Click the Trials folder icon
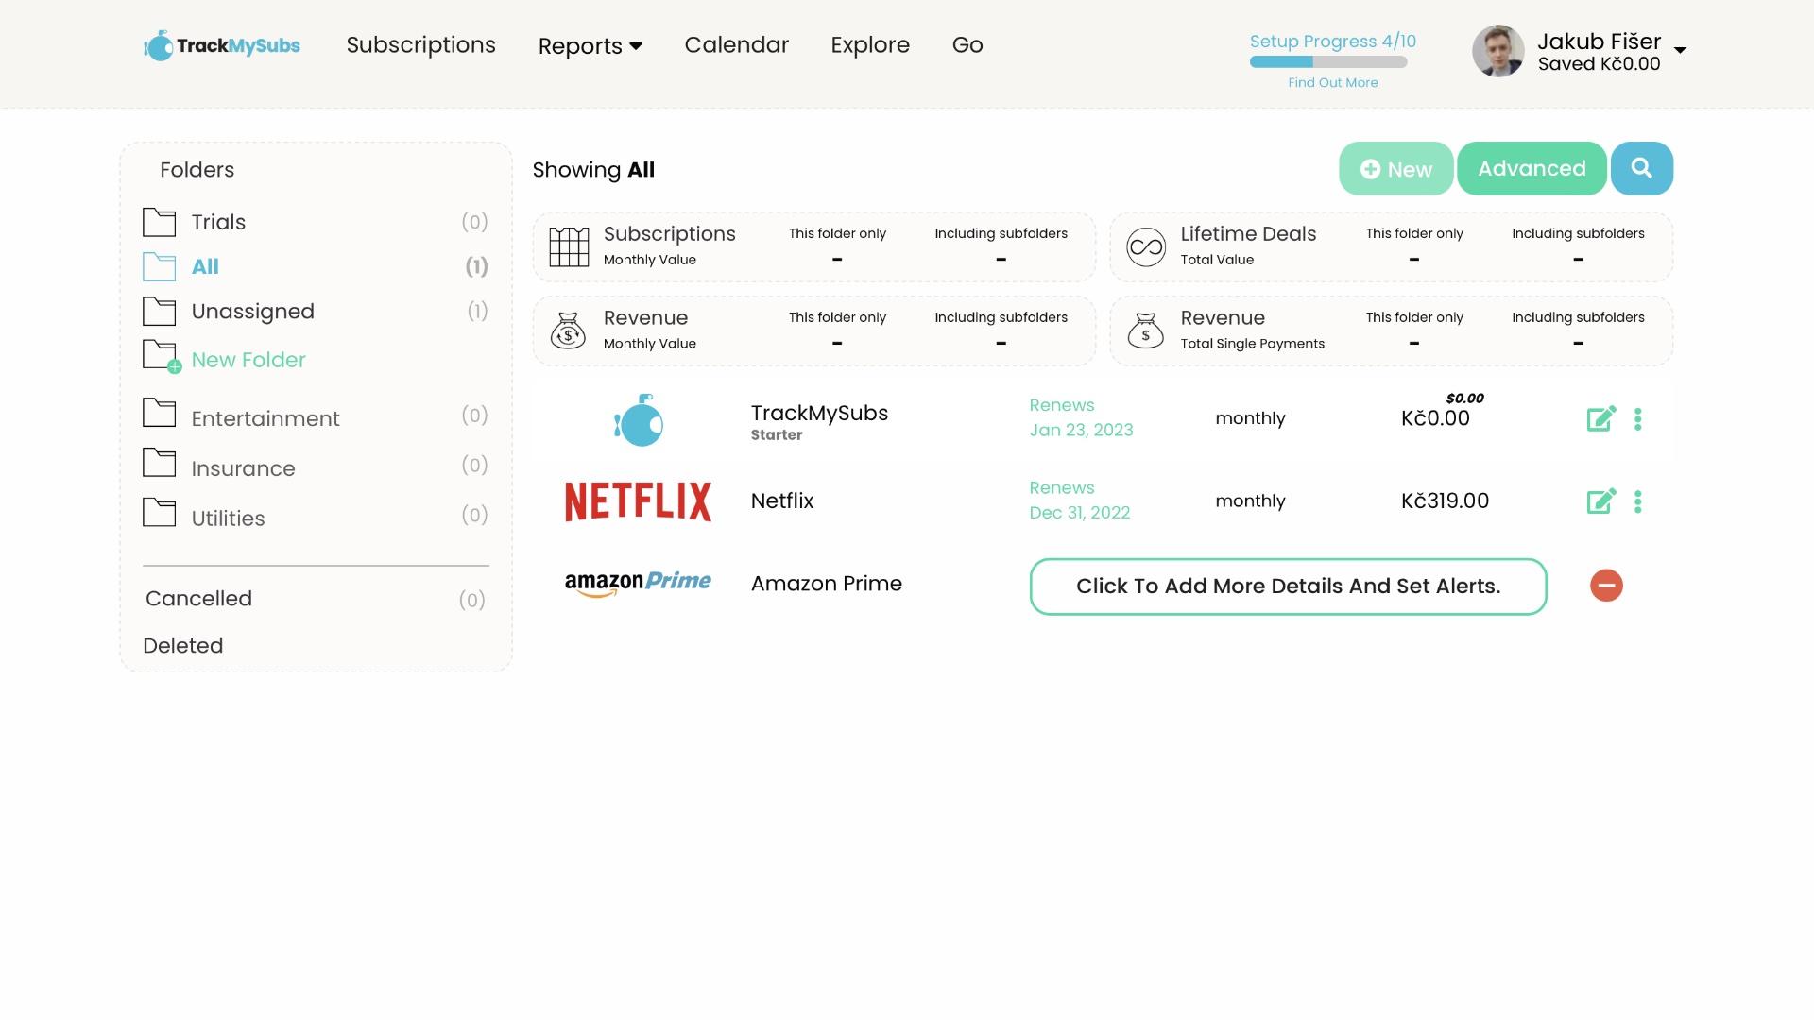The height and width of the screenshot is (1020, 1814). 159,222
